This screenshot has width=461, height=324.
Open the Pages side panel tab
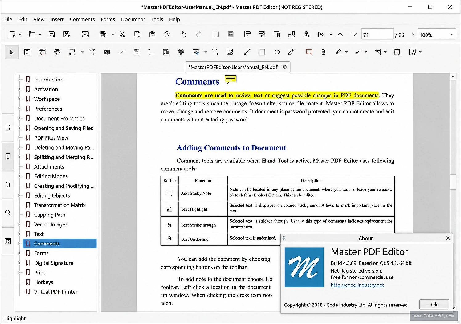point(8,128)
